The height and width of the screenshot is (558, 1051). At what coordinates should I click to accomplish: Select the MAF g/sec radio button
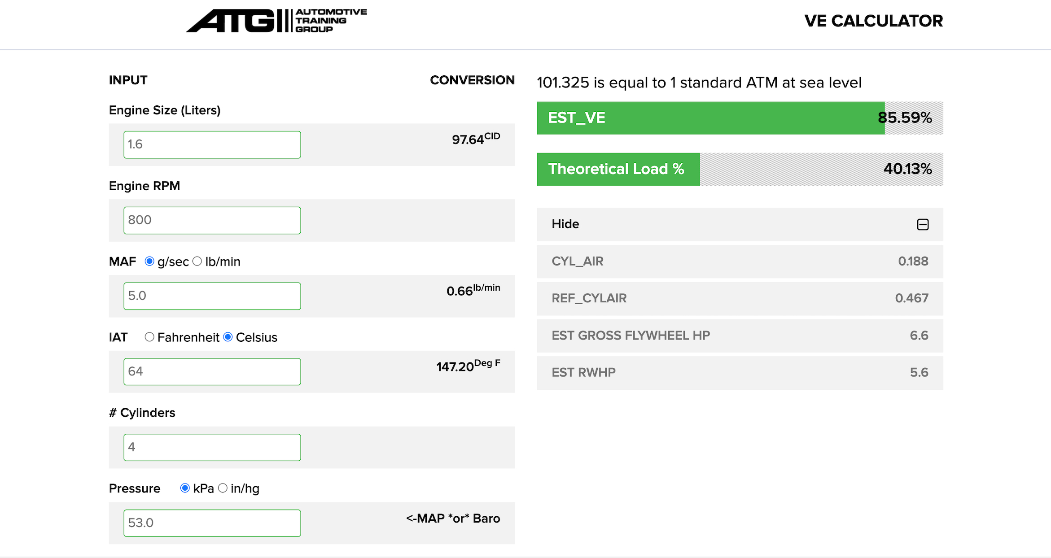pos(149,261)
